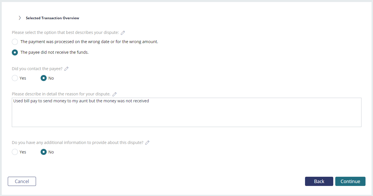Choose No for additional information
The image size is (373, 196).
[43, 152]
